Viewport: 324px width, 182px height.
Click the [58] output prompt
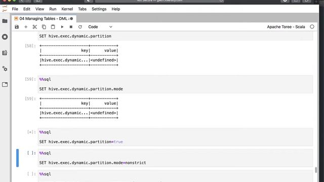tap(30, 46)
